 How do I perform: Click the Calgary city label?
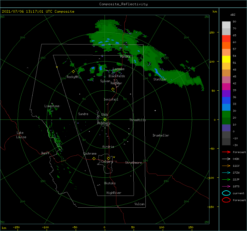coord(107,162)
